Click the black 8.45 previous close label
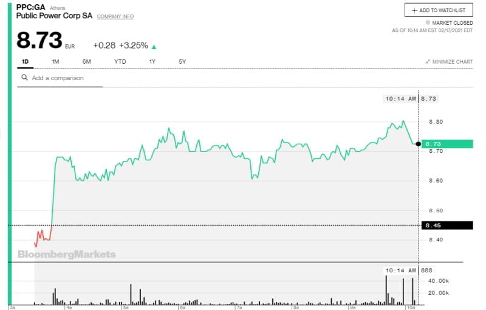This screenshot has width=486, height=310. (447, 225)
